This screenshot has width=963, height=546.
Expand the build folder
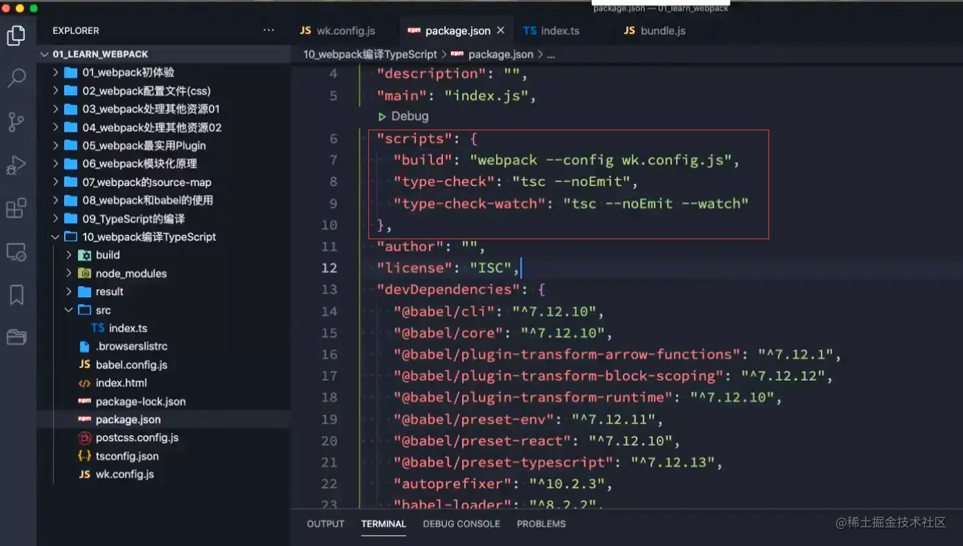click(x=163, y=255)
